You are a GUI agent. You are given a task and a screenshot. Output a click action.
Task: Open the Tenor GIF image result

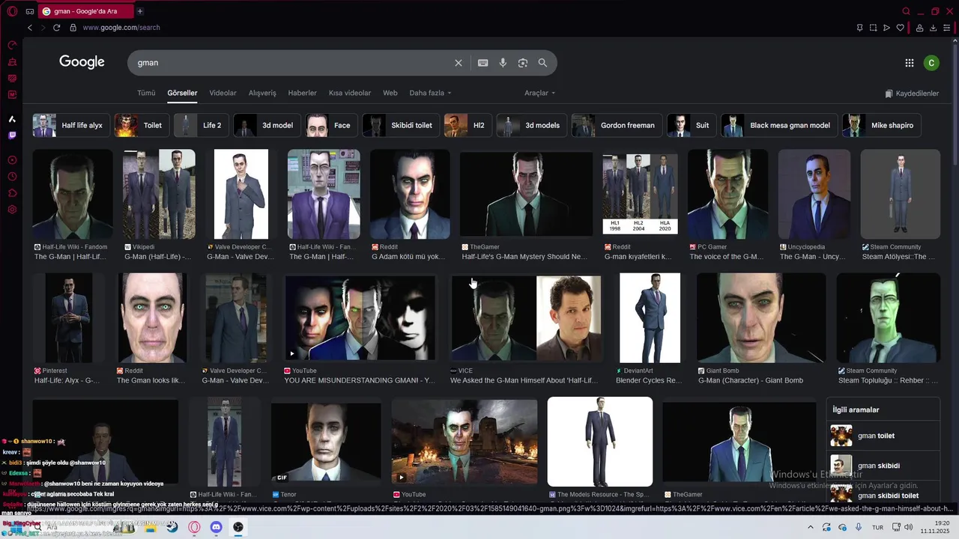(x=326, y=443)
